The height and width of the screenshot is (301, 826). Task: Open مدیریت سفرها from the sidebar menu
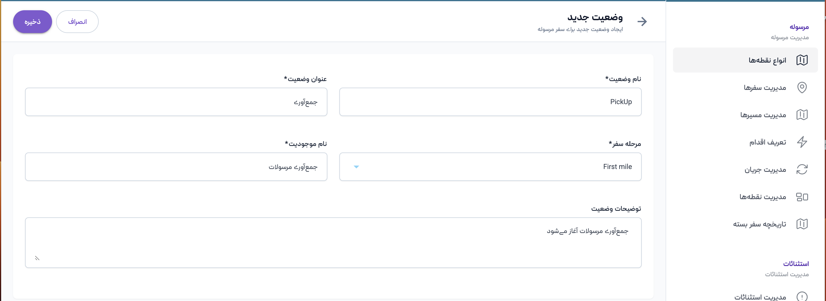[765, 88]
